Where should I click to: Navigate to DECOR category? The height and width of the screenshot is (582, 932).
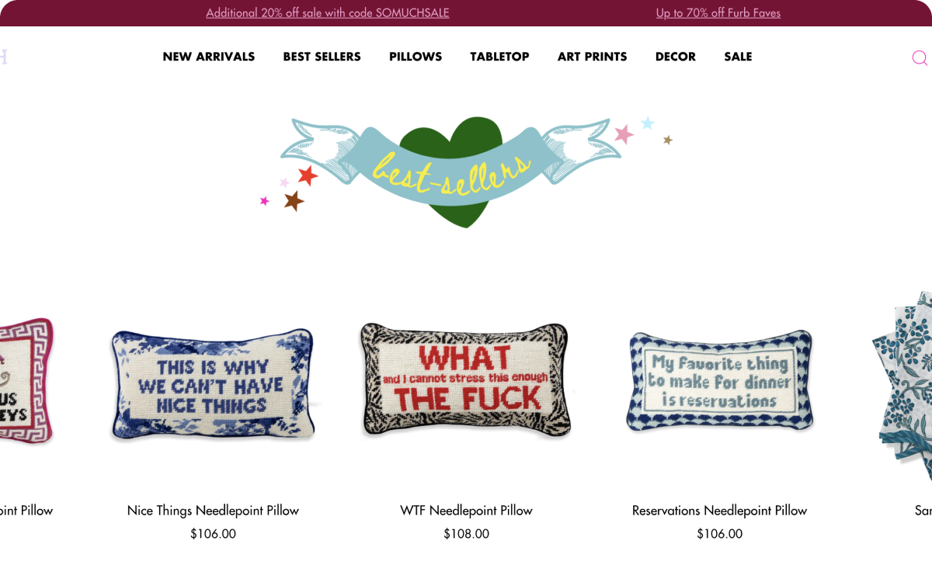[x=676, y=57]
